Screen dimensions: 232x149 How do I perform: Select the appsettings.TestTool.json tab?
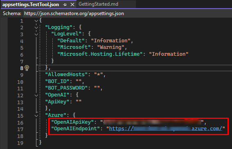tap(31, 4)
